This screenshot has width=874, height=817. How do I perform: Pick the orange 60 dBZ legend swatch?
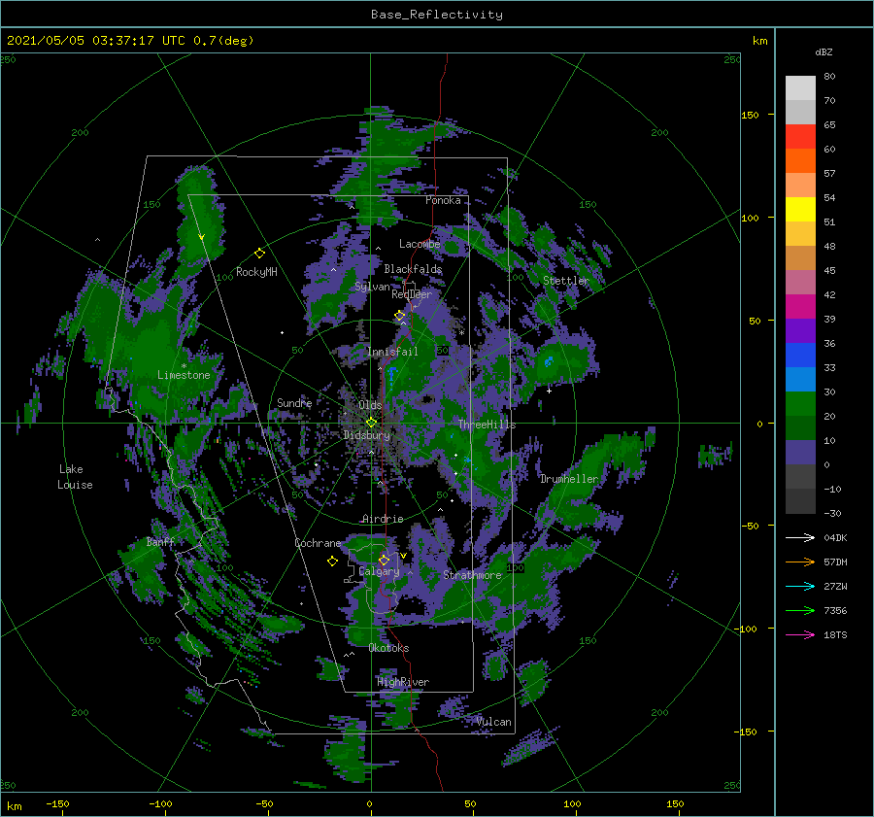pos(800,161)
